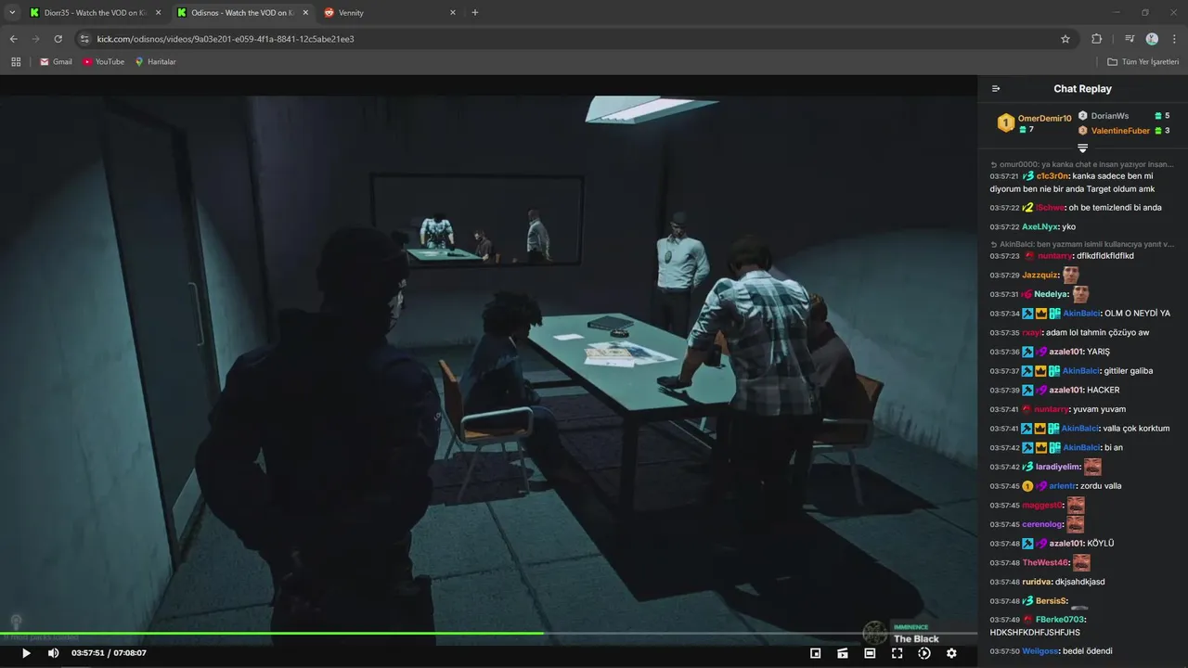
Task: Click emote posted by laradiyelim
Action: pos(1092,467)
